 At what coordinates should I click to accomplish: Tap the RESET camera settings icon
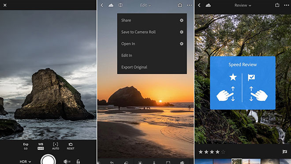pos(71,146)
